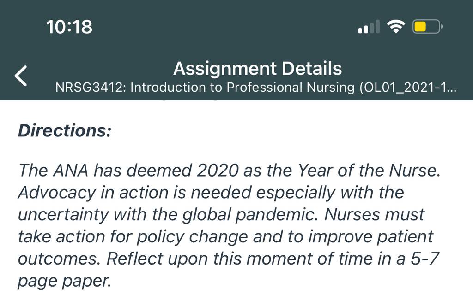
Task: Tap the word ANA in the directions
Action: [x=71, y=171]
